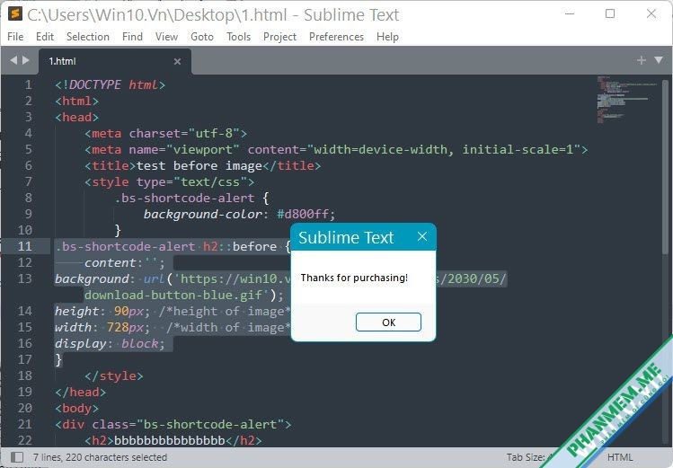Click '7 lines, 220 characters selected' status

click(x=100, y=457)
